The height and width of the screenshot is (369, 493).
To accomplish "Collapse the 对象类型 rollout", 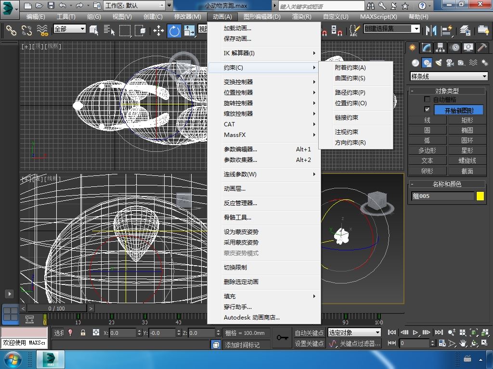I will click(446, 91).
